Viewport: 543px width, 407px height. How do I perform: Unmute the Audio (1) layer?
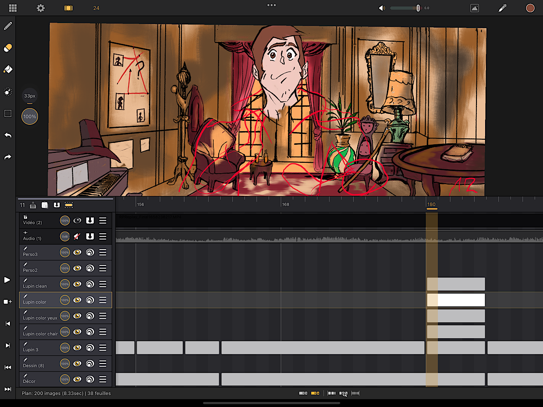(x=77, y=236)
